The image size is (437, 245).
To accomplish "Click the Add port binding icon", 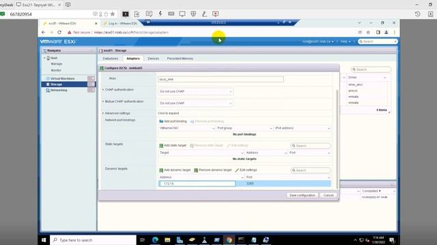I will [x=161, y=121].
